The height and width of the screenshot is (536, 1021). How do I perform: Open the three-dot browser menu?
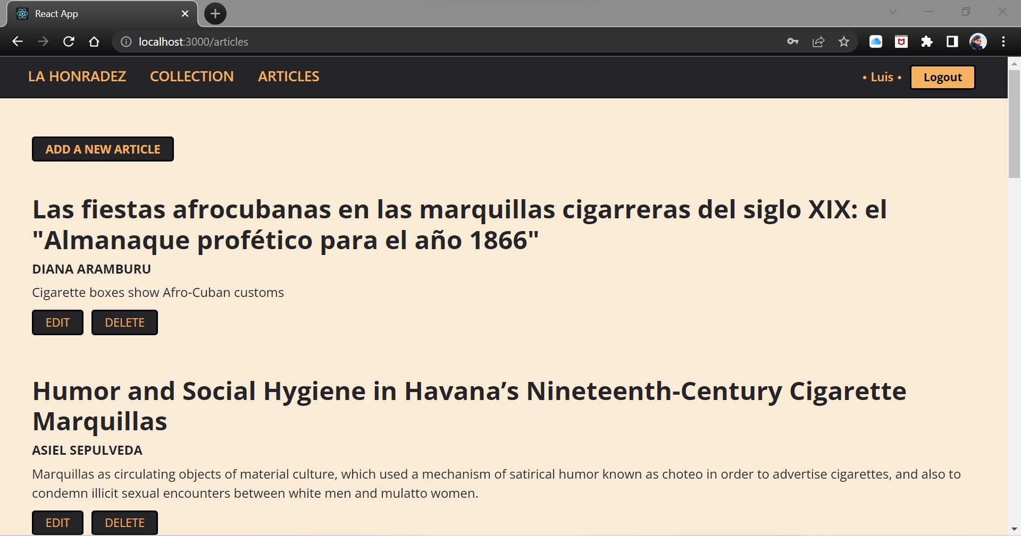(x=1004, y=41)
